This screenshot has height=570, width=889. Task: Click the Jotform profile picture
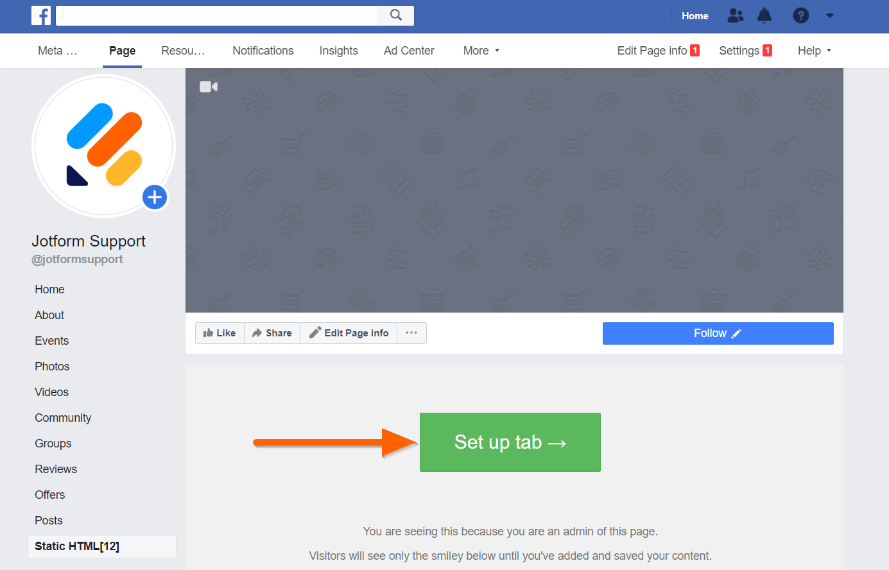click(x=103, y=146)
